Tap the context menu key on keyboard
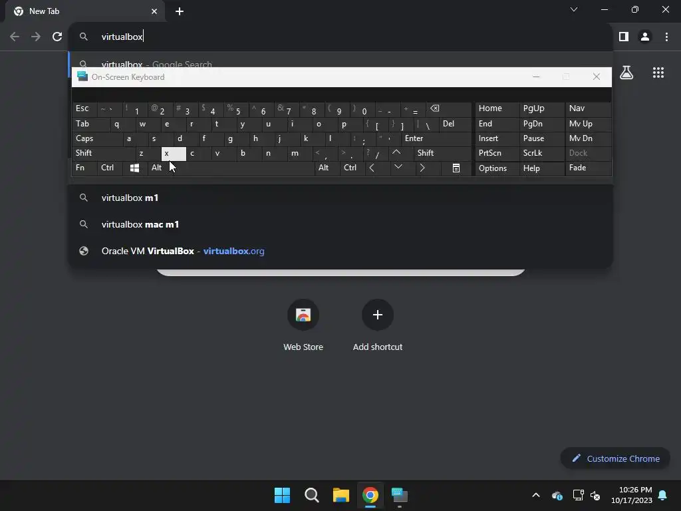The height and width of the screenshot is (511, 681). (x=456, y=168)
